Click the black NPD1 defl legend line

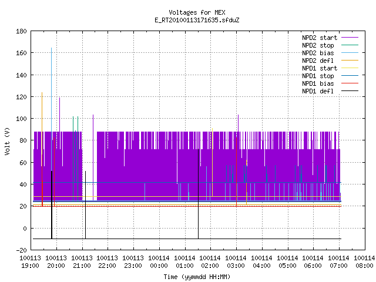click(350, 91)
